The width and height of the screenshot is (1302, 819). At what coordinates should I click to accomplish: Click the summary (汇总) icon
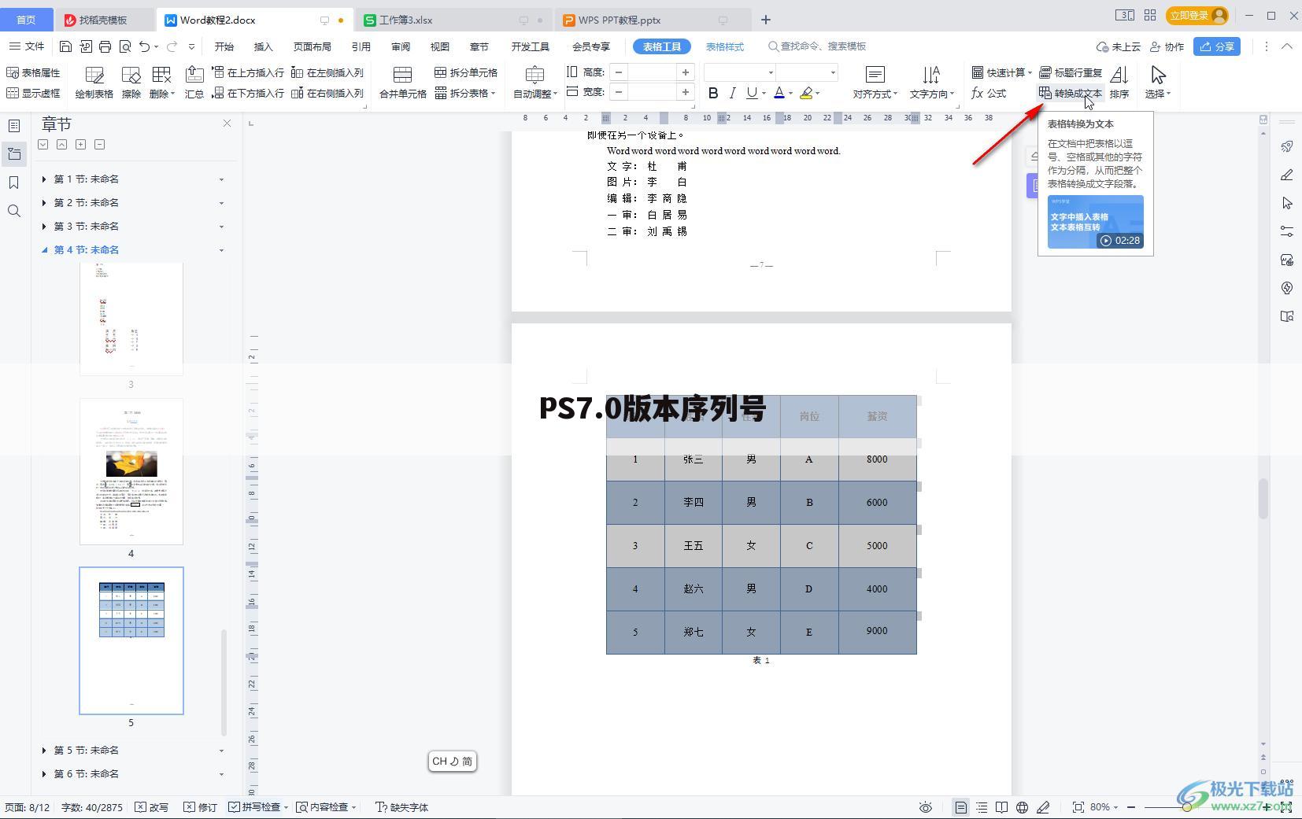(x=194, y=83)
